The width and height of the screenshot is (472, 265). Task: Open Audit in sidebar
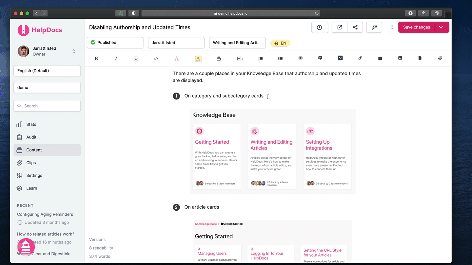click(47, 137)
